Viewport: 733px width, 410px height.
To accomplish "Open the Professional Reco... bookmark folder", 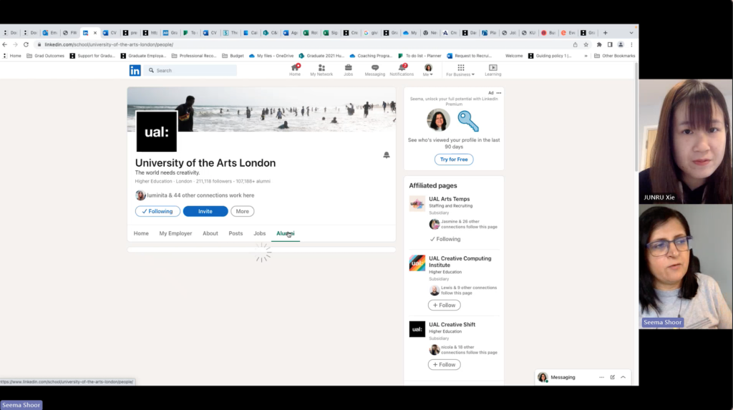I will point(194,56).
